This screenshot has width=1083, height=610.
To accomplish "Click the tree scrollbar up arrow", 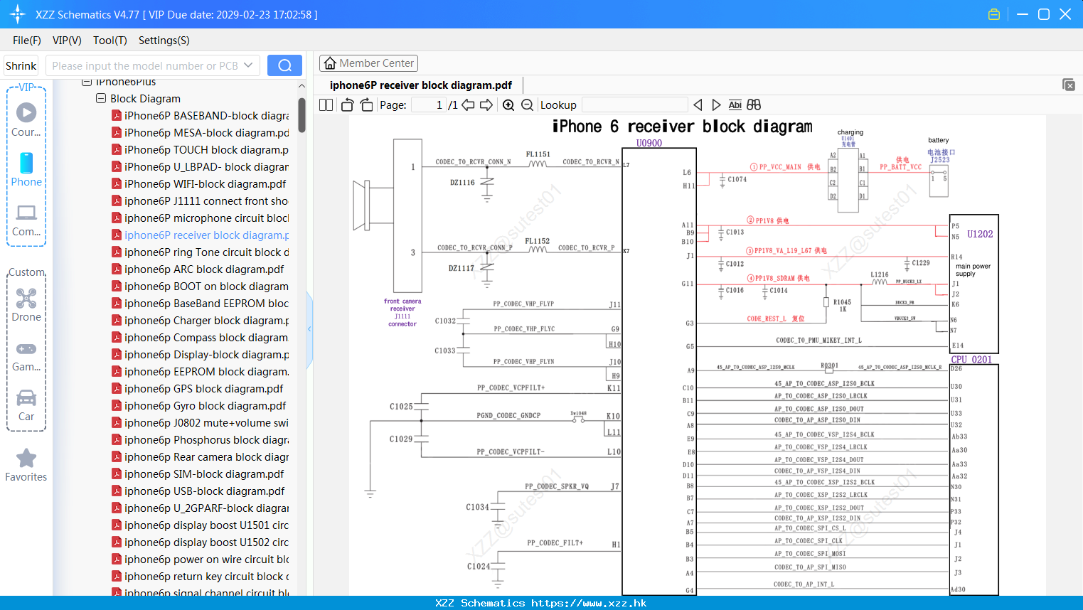I will 302,85.
